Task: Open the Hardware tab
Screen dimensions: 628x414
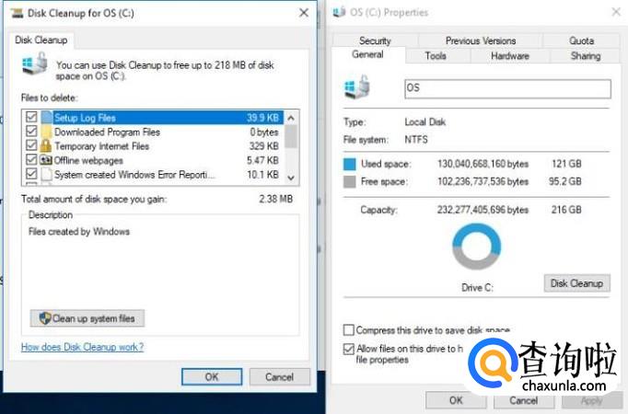Action: pos(509,56)
